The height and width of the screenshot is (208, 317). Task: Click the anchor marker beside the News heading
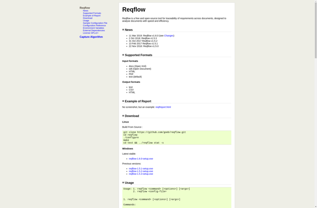123,30
